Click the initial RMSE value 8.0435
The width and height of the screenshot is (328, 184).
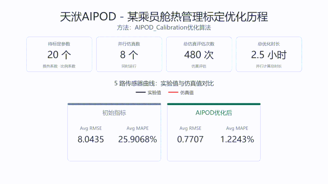[x=91, y=140]
